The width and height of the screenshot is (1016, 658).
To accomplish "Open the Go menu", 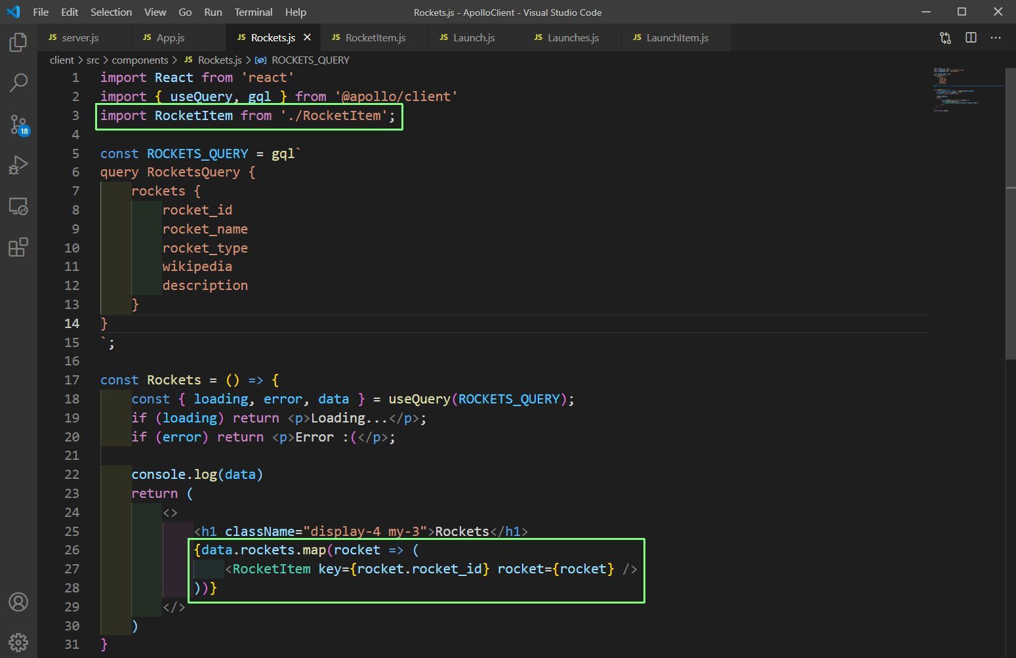I will click(x=186, y=12).
